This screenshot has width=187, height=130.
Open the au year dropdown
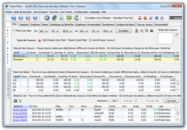[108, 31]
